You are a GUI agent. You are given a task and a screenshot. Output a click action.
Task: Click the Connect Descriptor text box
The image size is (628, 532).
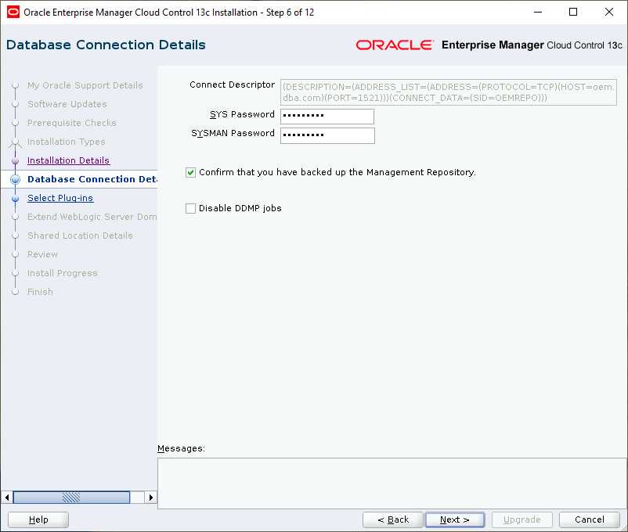pyautogui.click(x=449, y=92)
